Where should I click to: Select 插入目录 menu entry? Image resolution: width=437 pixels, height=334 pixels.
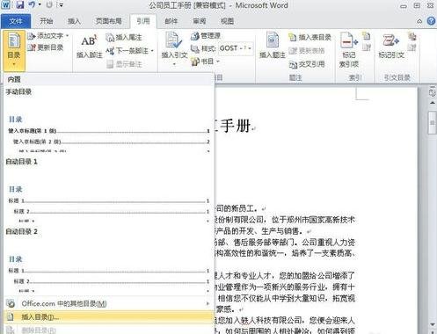click(109, 317)
